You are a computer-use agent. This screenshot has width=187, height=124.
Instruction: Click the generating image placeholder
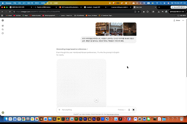coord(82,83)
